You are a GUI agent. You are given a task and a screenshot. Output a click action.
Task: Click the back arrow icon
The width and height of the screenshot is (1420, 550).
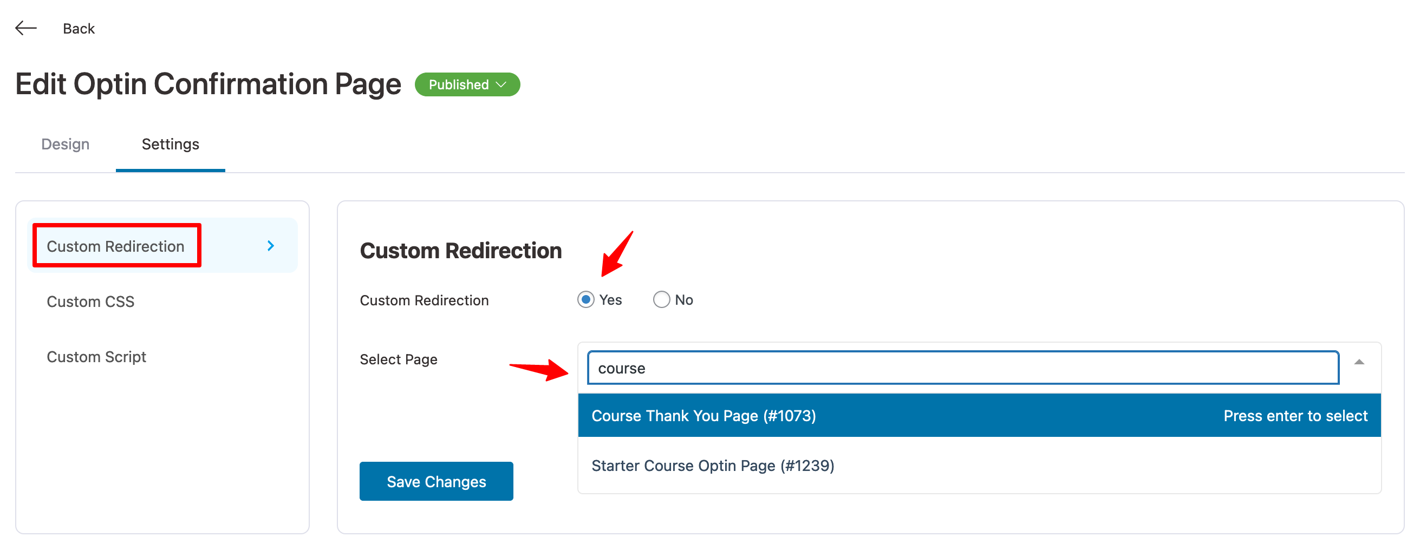pyautogui.click(x=26, y=28)
